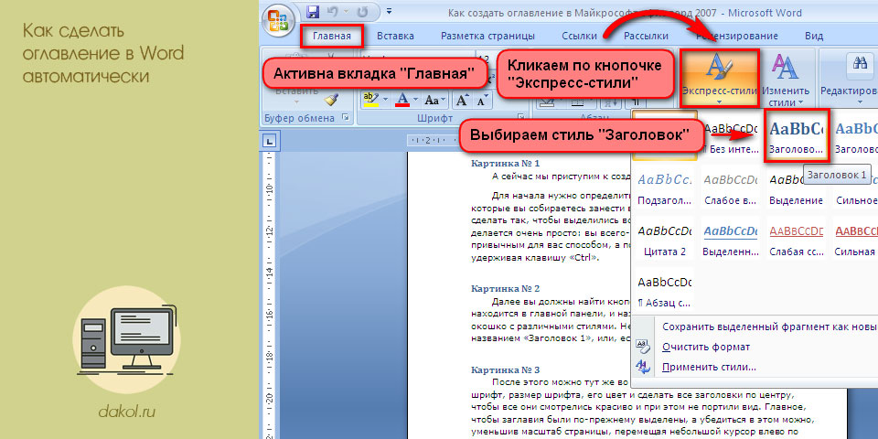This screenshot has width=878, height=439.
Task: Apply yellow text highlight color
Action: (x=370, y=101)
